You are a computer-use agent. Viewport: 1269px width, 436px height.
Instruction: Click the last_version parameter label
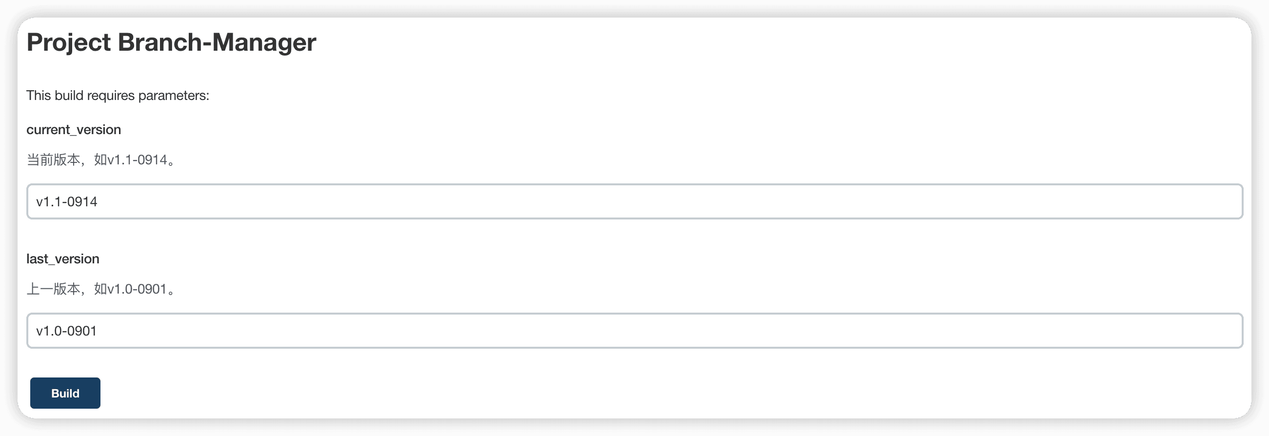click(x=63, y=258)
